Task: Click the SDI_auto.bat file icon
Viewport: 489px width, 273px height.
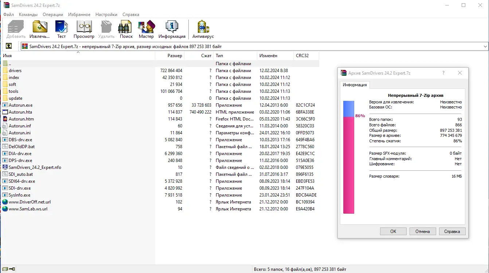Action: pos(5,174)
